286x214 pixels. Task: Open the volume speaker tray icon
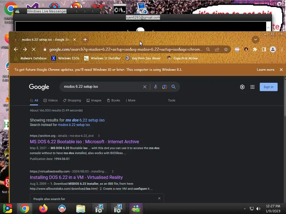tap(258, 209)
